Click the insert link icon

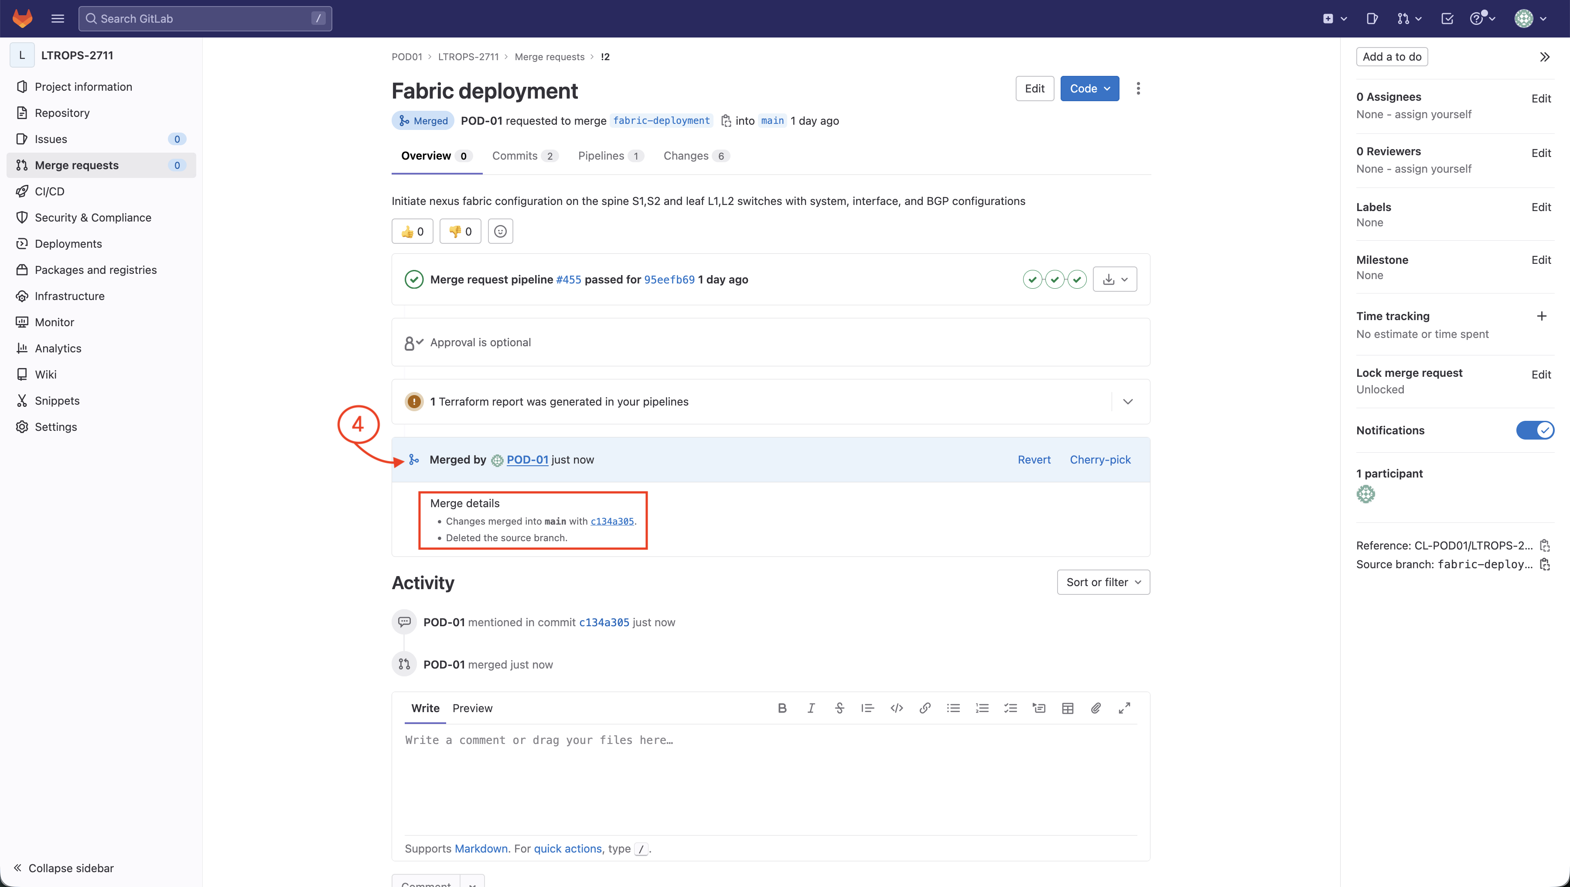[925, 708]
